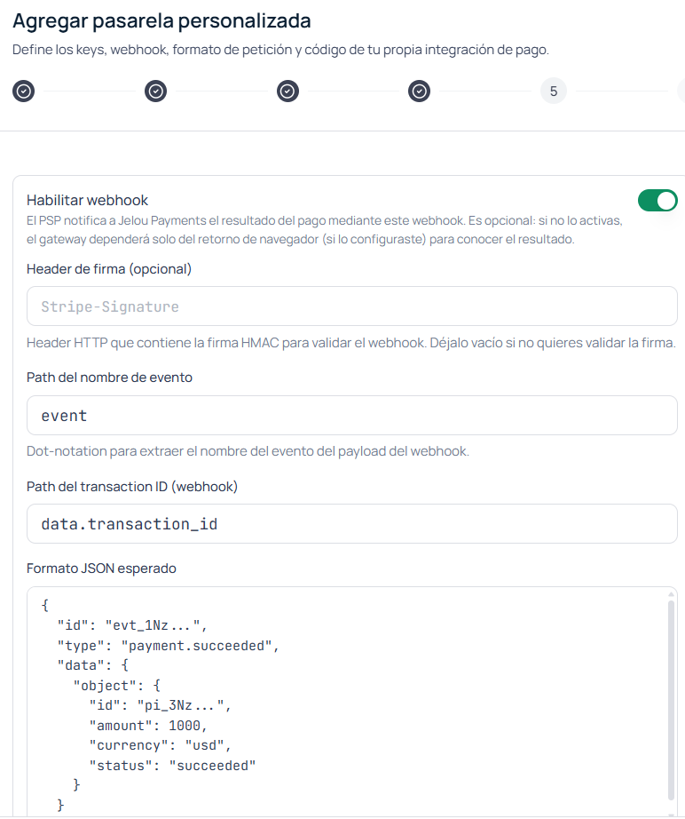Click the second completed step icon
The height and width of the screenshot is (819, 685).
click(x=155, y=91)
